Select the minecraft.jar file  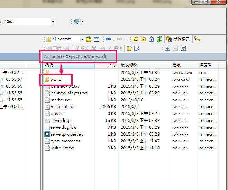click(x=63, y=107)
